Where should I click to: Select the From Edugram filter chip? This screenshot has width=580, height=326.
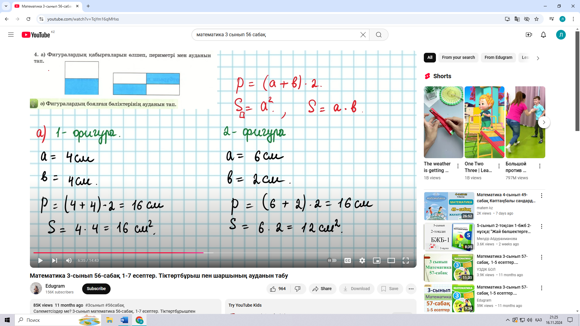click(x=498, y=57)
